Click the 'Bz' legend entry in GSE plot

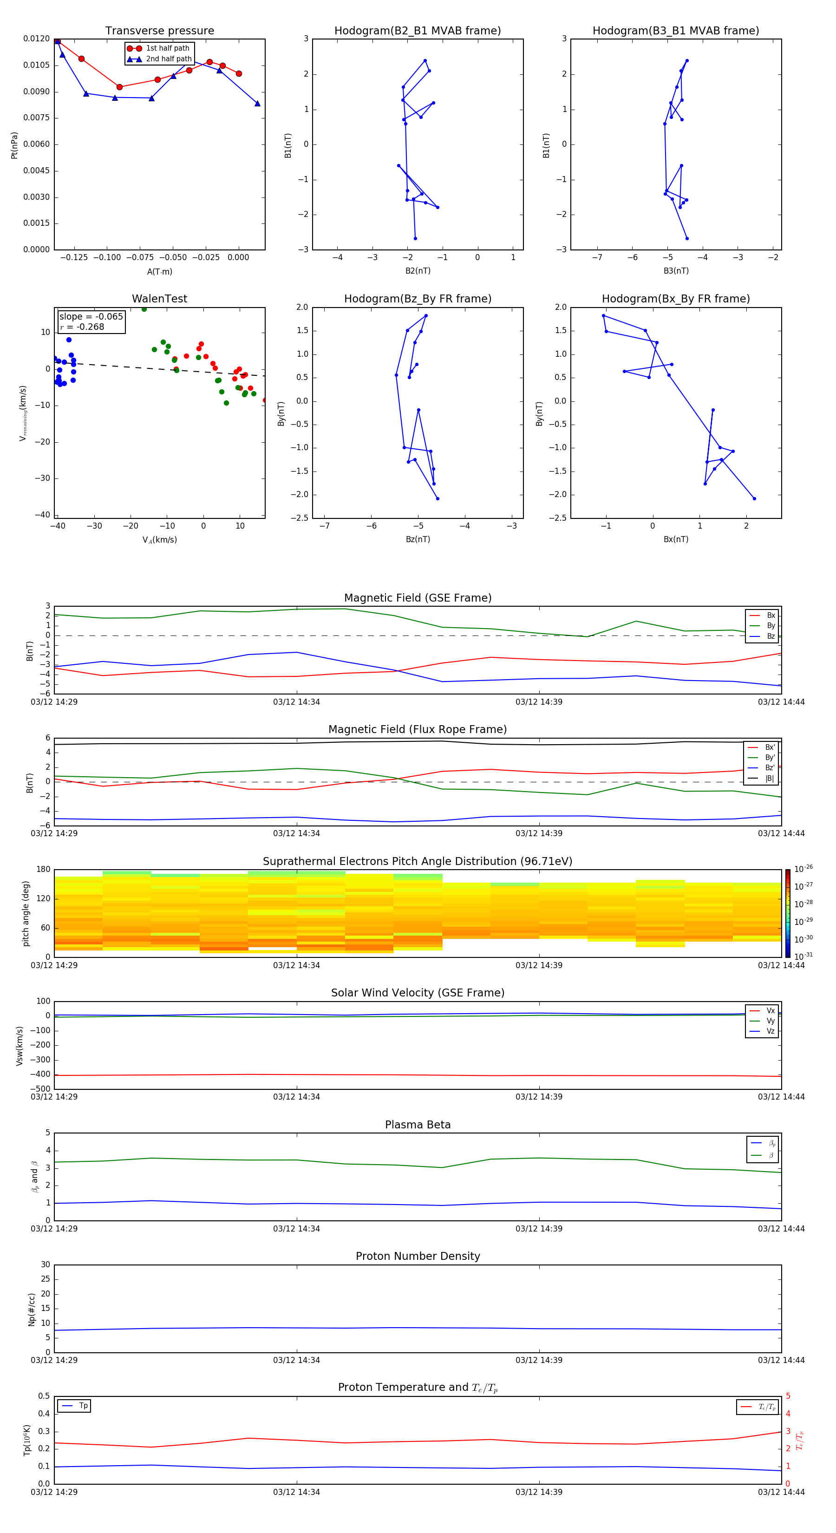pos(762,636)
